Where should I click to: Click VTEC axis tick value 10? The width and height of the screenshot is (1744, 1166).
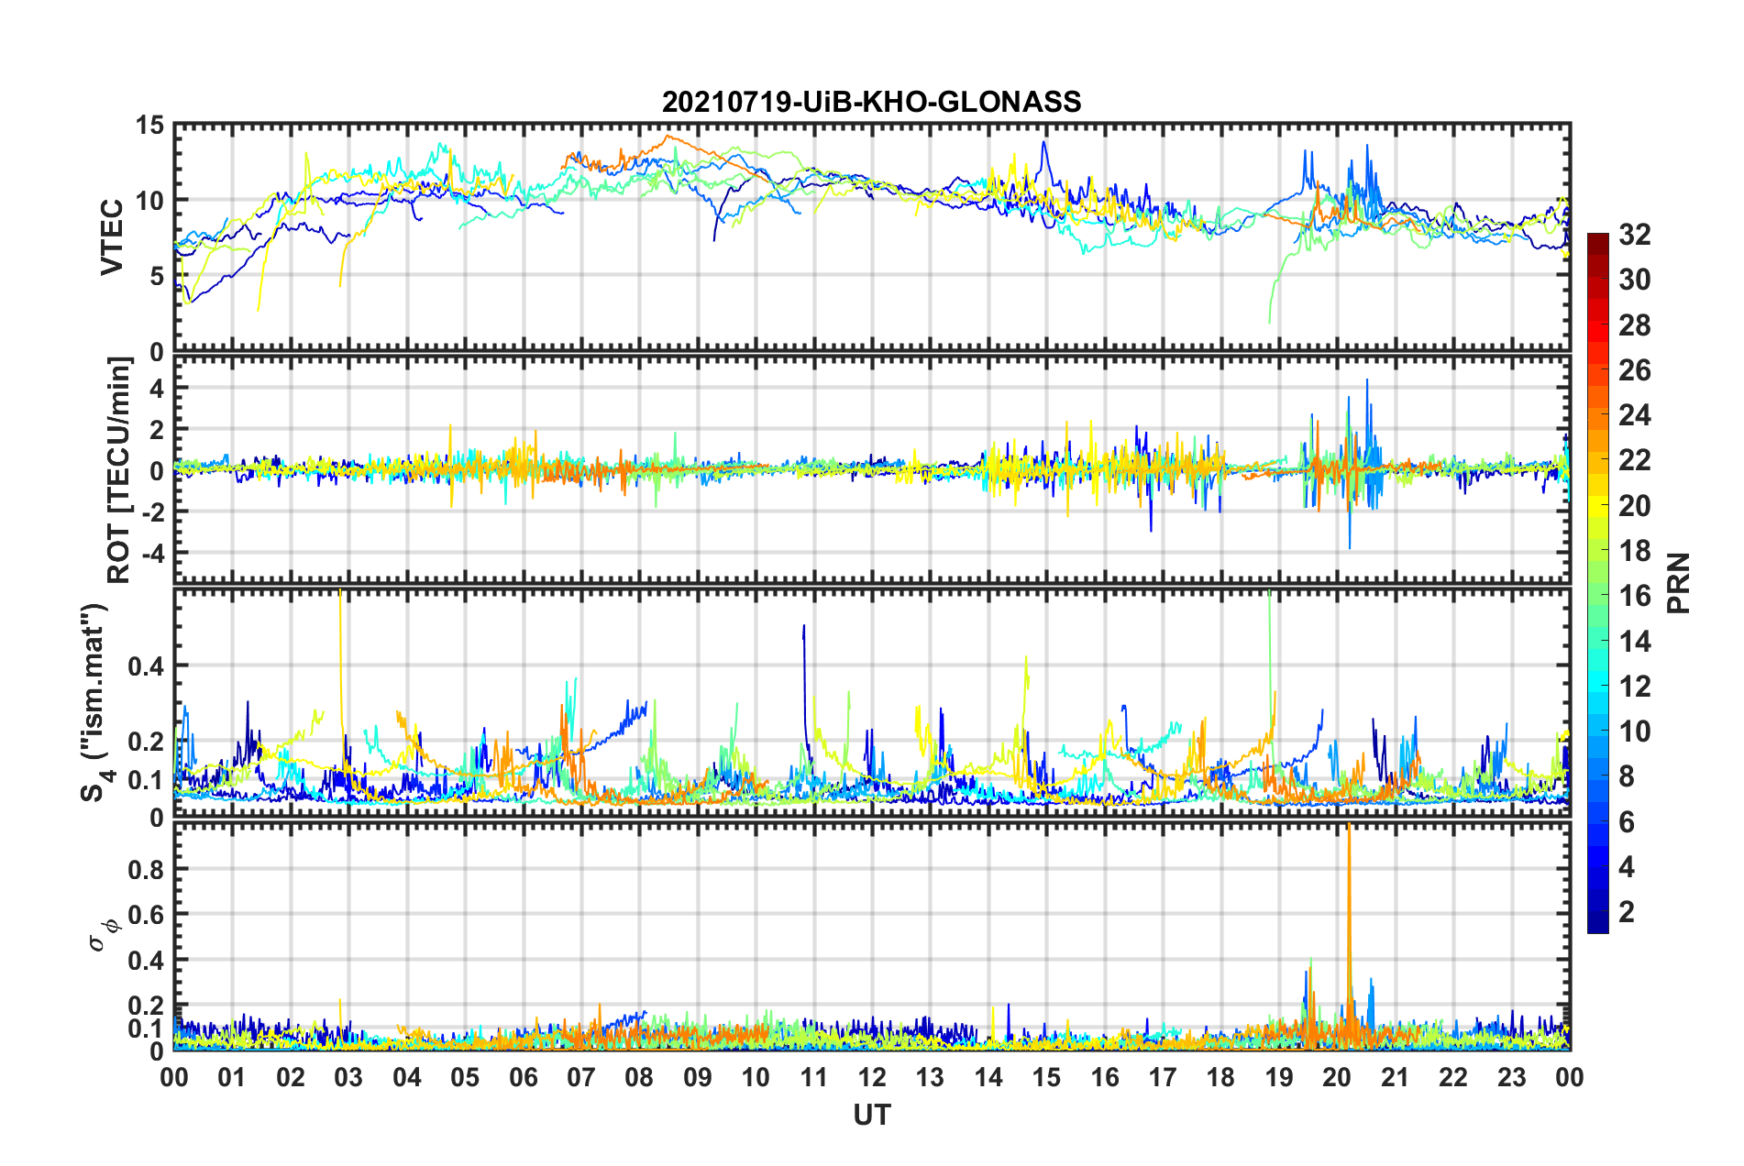(x=149, y=200)
